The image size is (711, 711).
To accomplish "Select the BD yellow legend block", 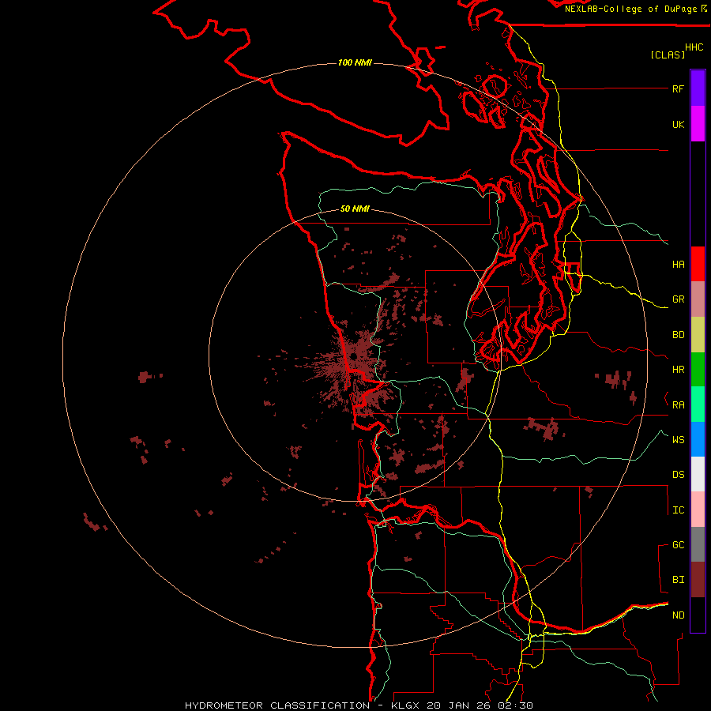I will point(698,335).
